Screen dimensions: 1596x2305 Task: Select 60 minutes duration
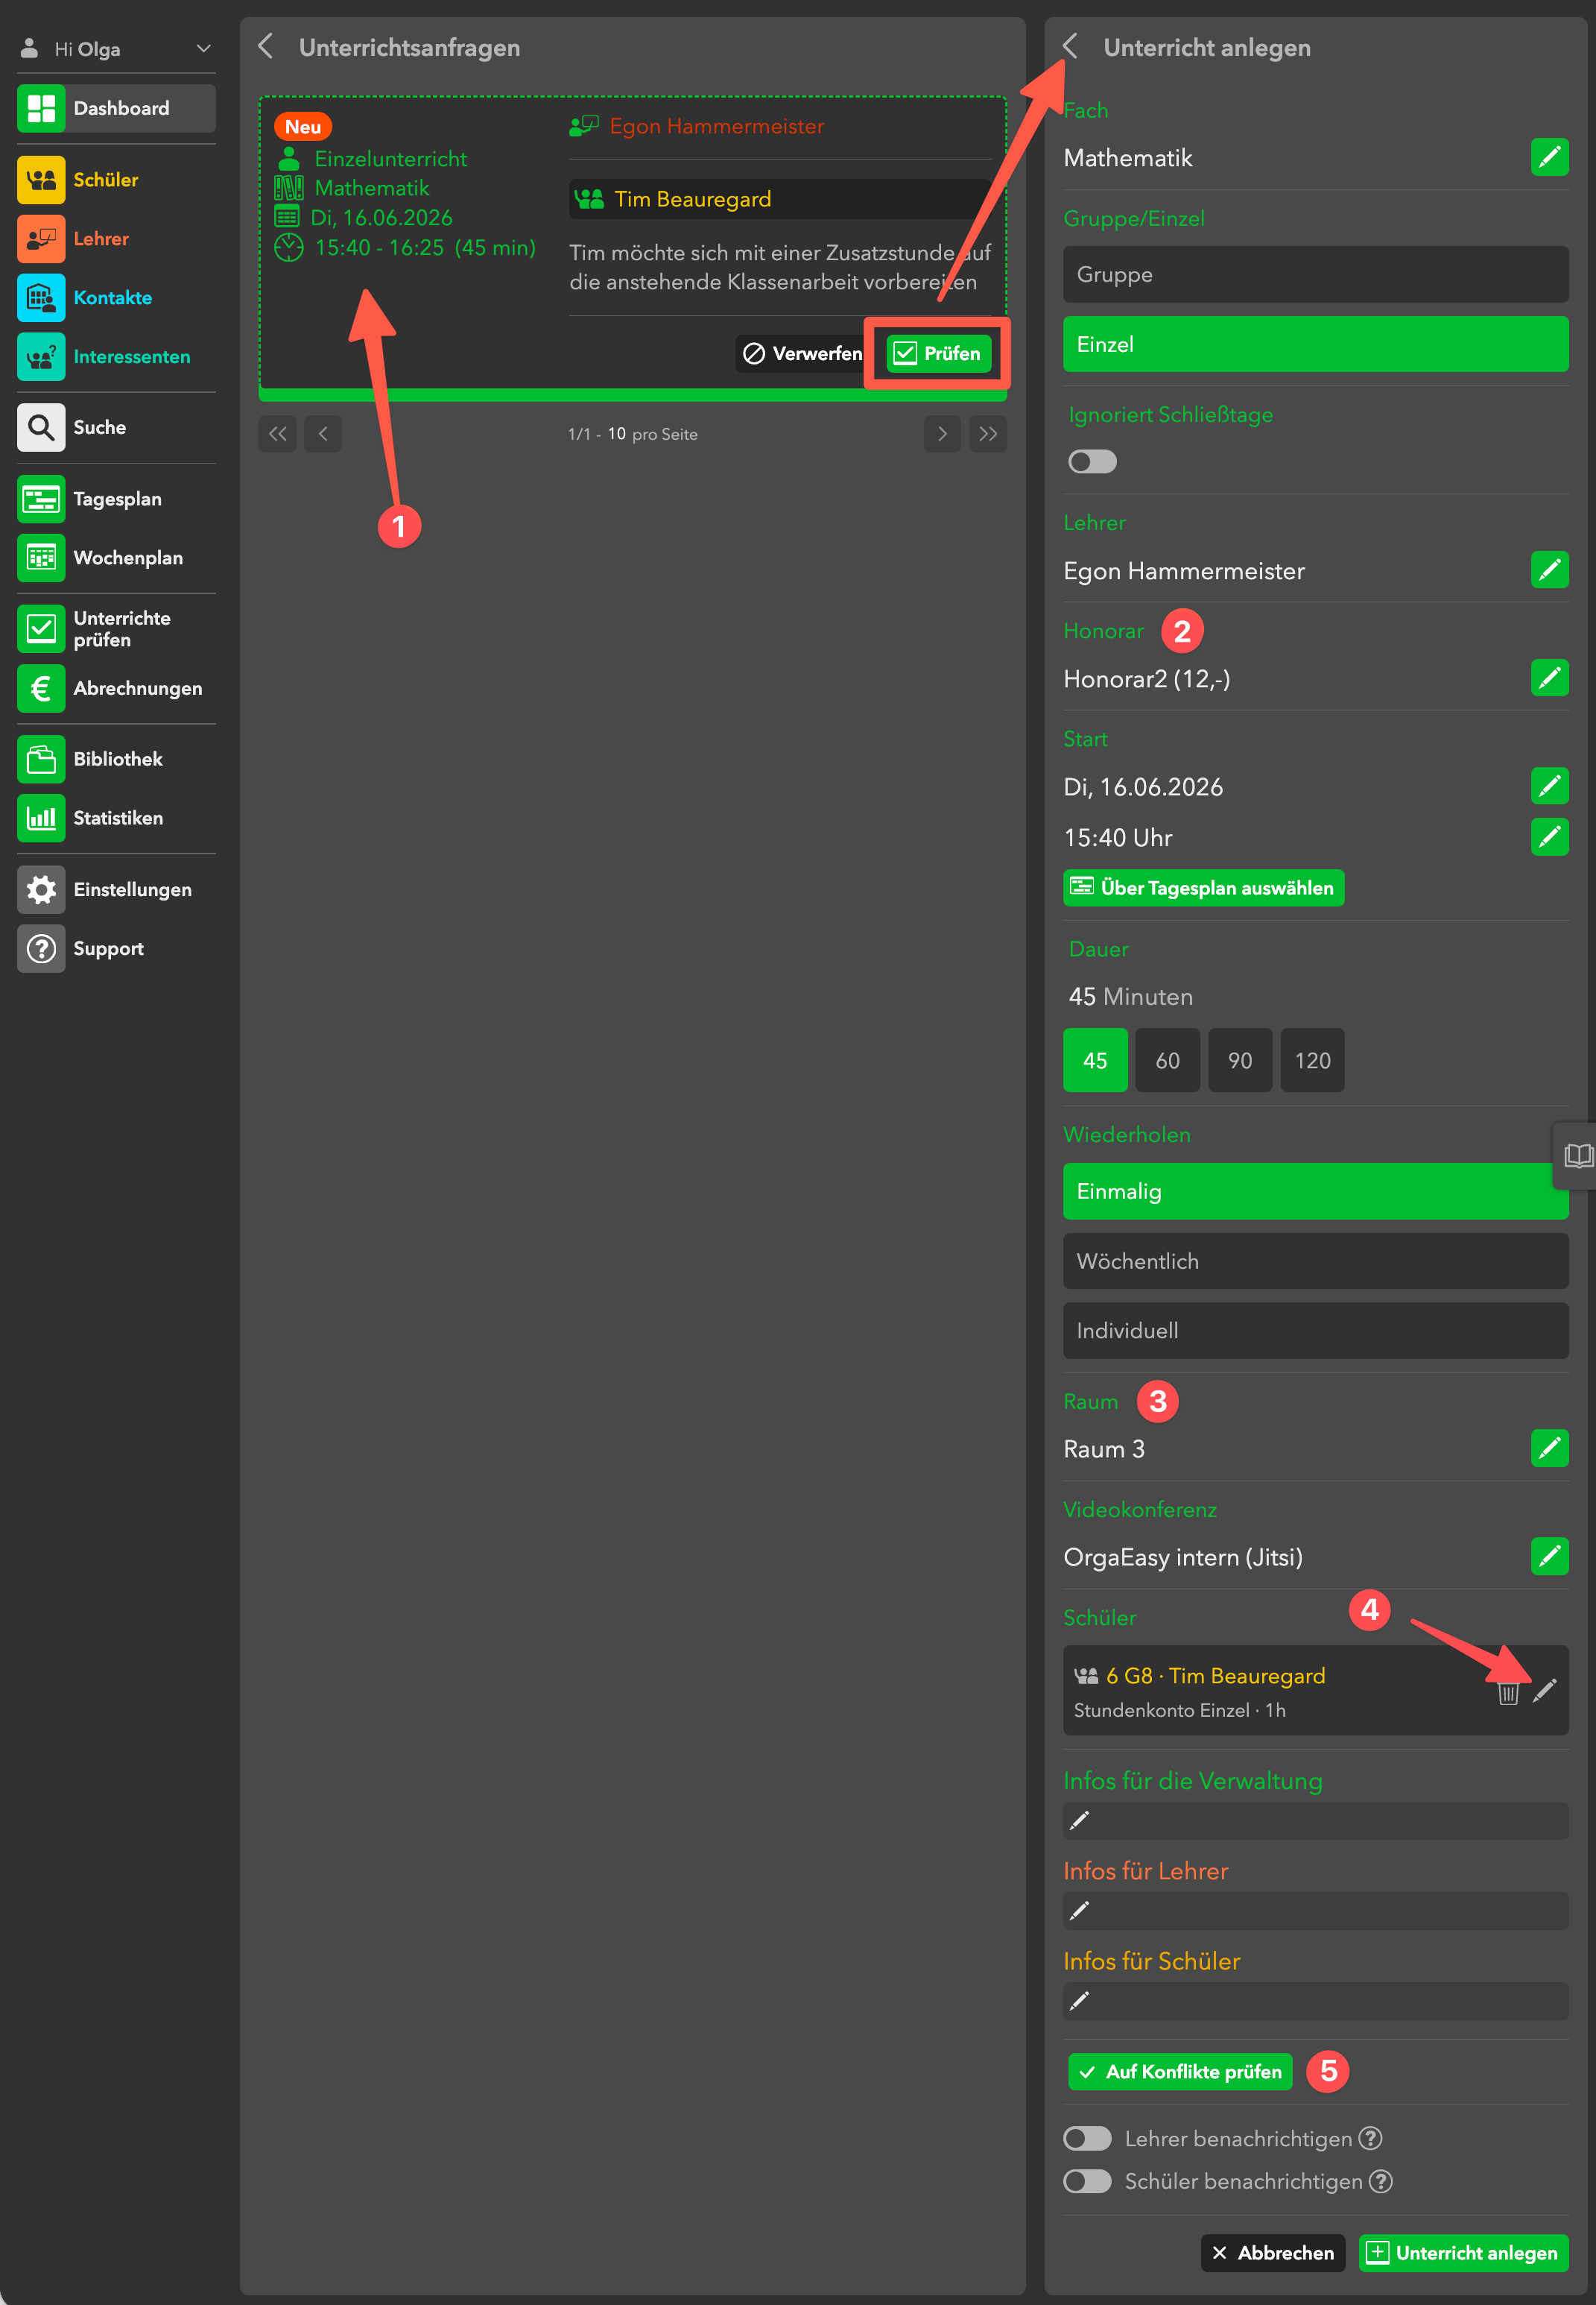tap(1167, 1061)
